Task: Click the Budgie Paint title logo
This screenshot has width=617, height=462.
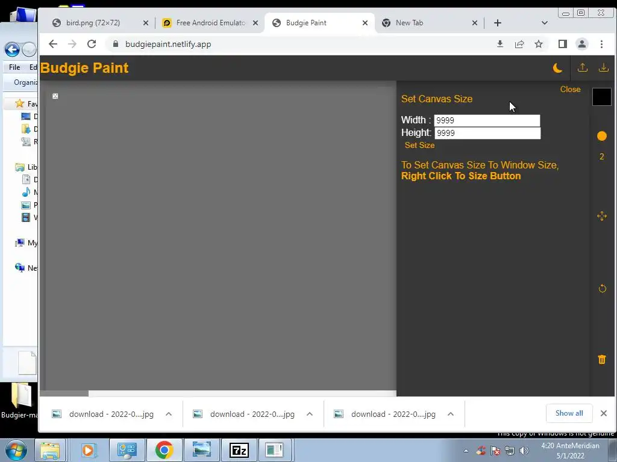Action: (84, 67)
